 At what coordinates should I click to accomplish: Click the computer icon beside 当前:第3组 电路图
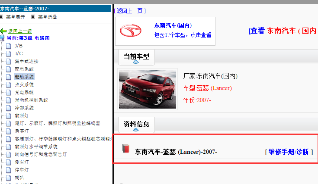click(x=2, y=38)
